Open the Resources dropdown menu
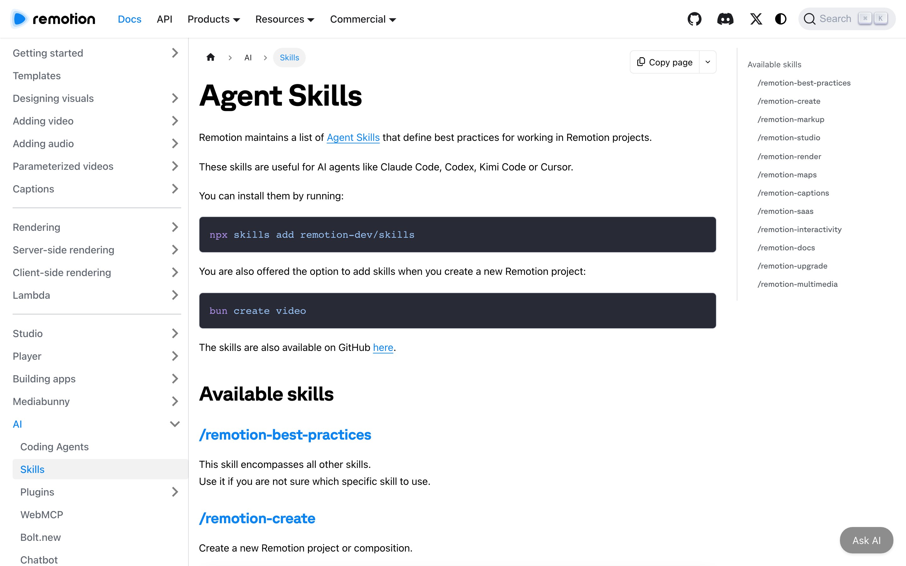This screenshot has height=566, width=906. (284, 19)
